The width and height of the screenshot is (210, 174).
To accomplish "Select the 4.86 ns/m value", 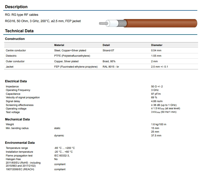I will click(157, 101).
